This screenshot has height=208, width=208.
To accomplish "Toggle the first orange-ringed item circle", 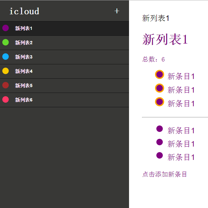I will pyautogui.click(x=160, y=74).
